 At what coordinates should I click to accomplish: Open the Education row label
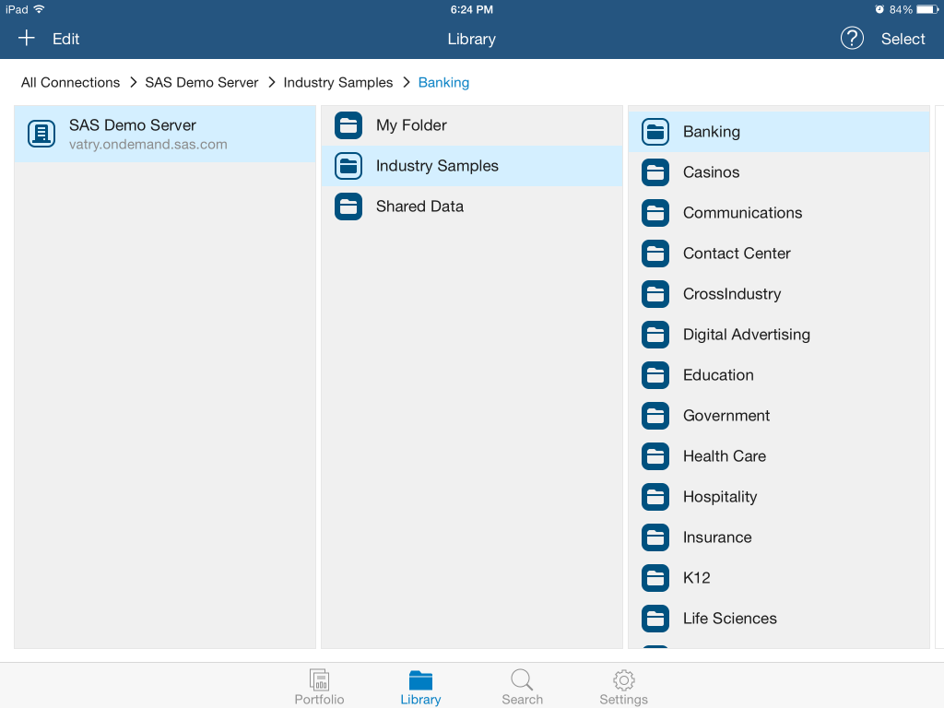click(x=718, y=375)
